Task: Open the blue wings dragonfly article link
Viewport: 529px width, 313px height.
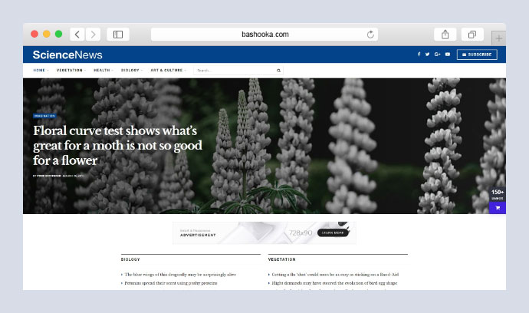Action: click(180, 275)
